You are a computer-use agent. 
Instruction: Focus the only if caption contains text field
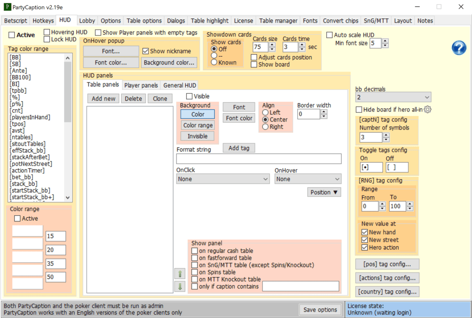pyautogui.click(x=301, y=286)
